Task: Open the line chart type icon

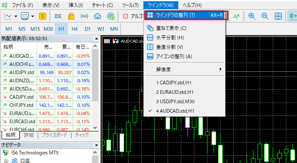Action: click(x=8, y=16)
